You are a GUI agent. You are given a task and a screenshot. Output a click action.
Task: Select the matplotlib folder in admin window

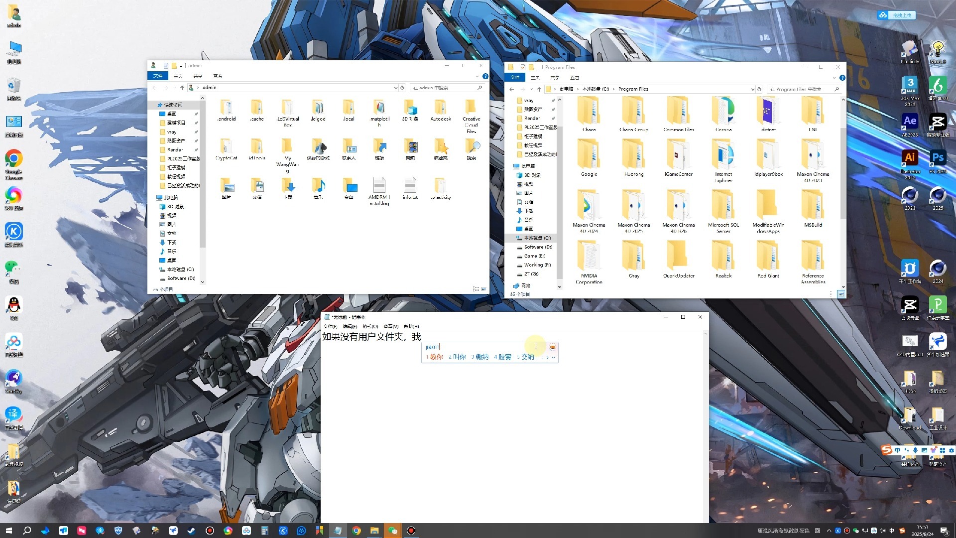point(379,113)
